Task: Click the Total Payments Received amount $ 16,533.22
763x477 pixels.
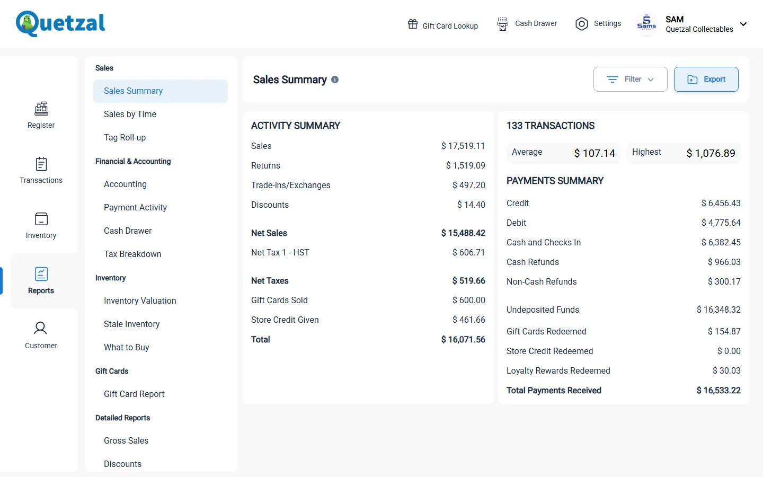Action: tap(718, 391)
